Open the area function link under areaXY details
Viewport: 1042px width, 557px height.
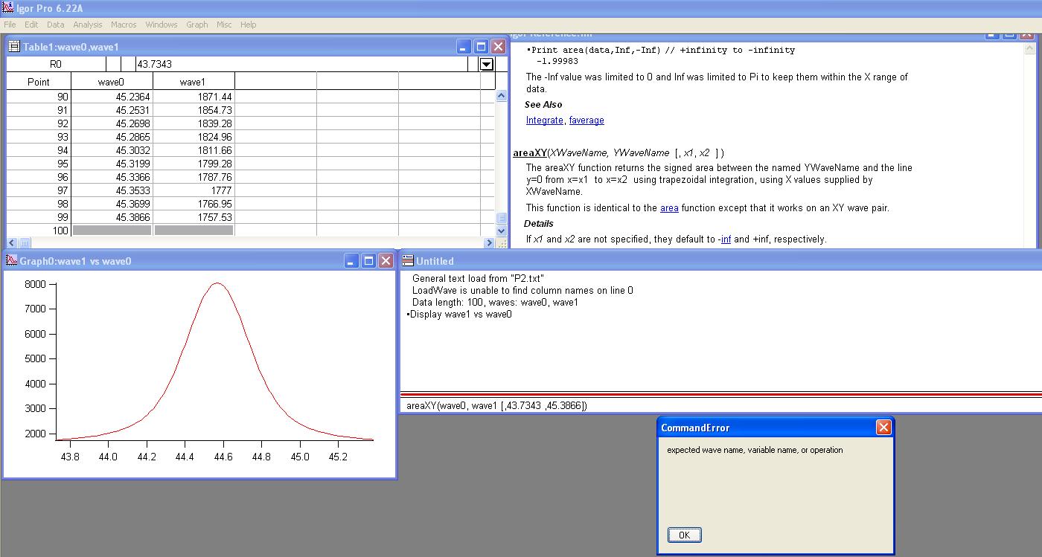[x=669, y=207]
